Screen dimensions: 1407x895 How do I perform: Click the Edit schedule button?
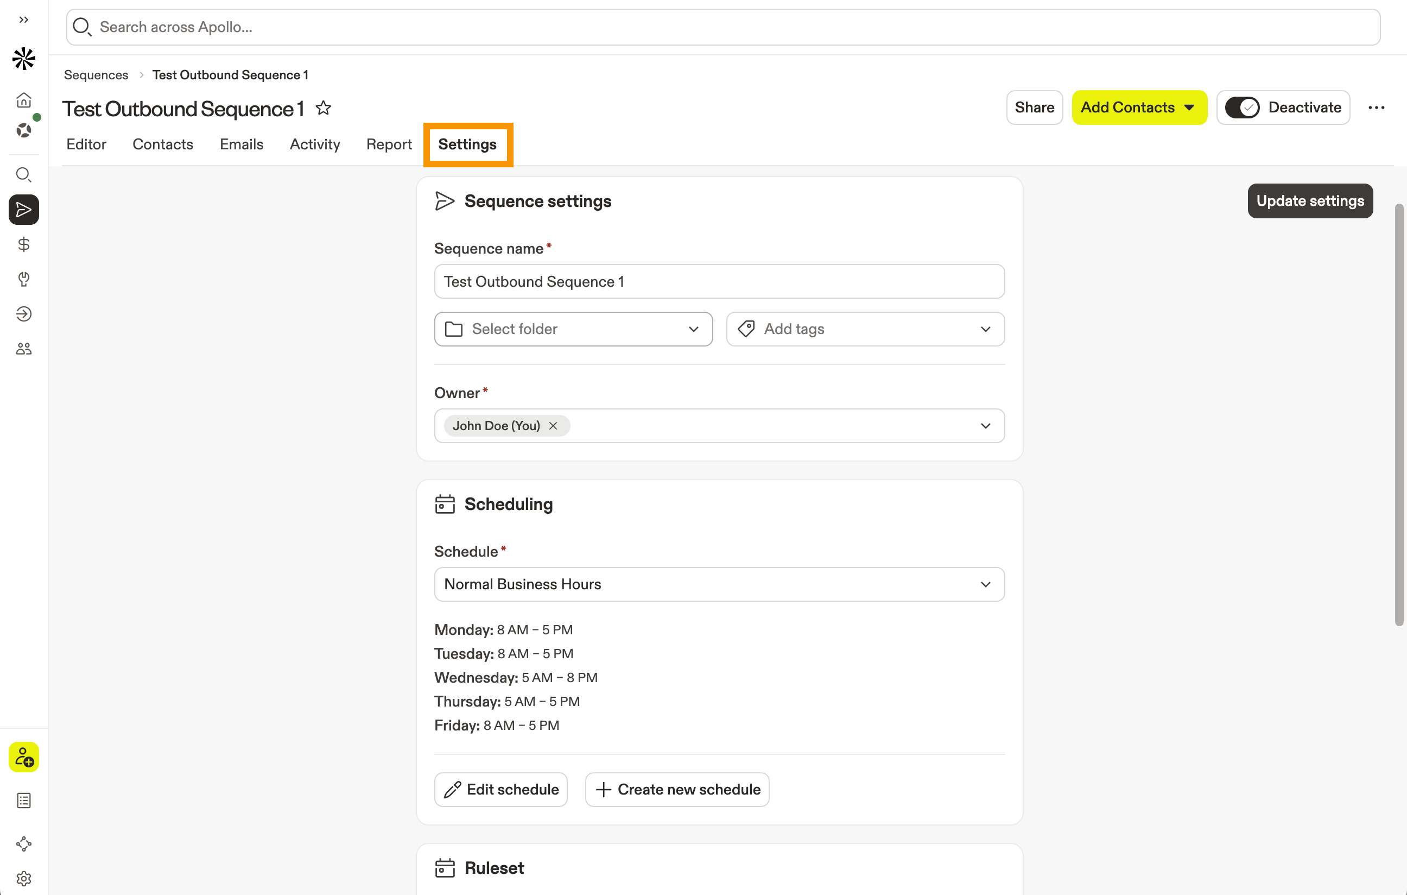coord(500,789)
